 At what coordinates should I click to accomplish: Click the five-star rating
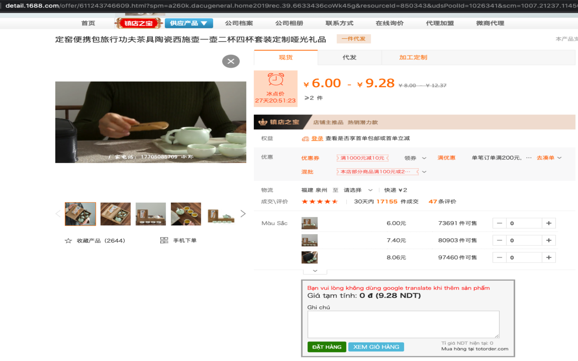320,202
